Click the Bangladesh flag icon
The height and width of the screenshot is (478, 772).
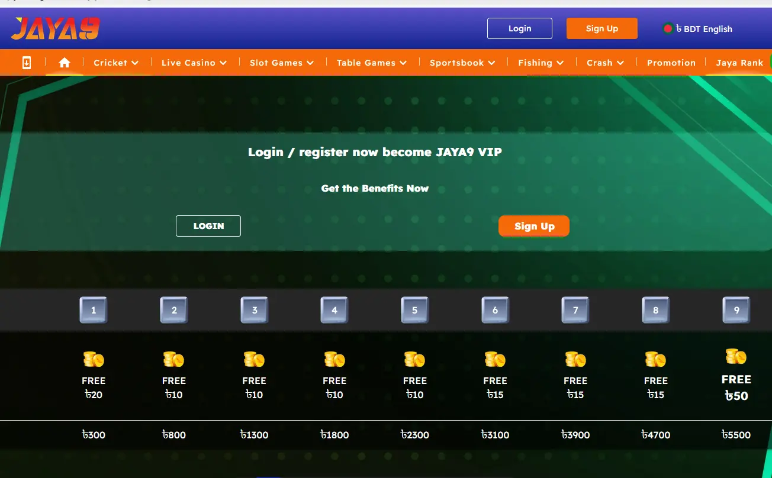pos(668,28)
